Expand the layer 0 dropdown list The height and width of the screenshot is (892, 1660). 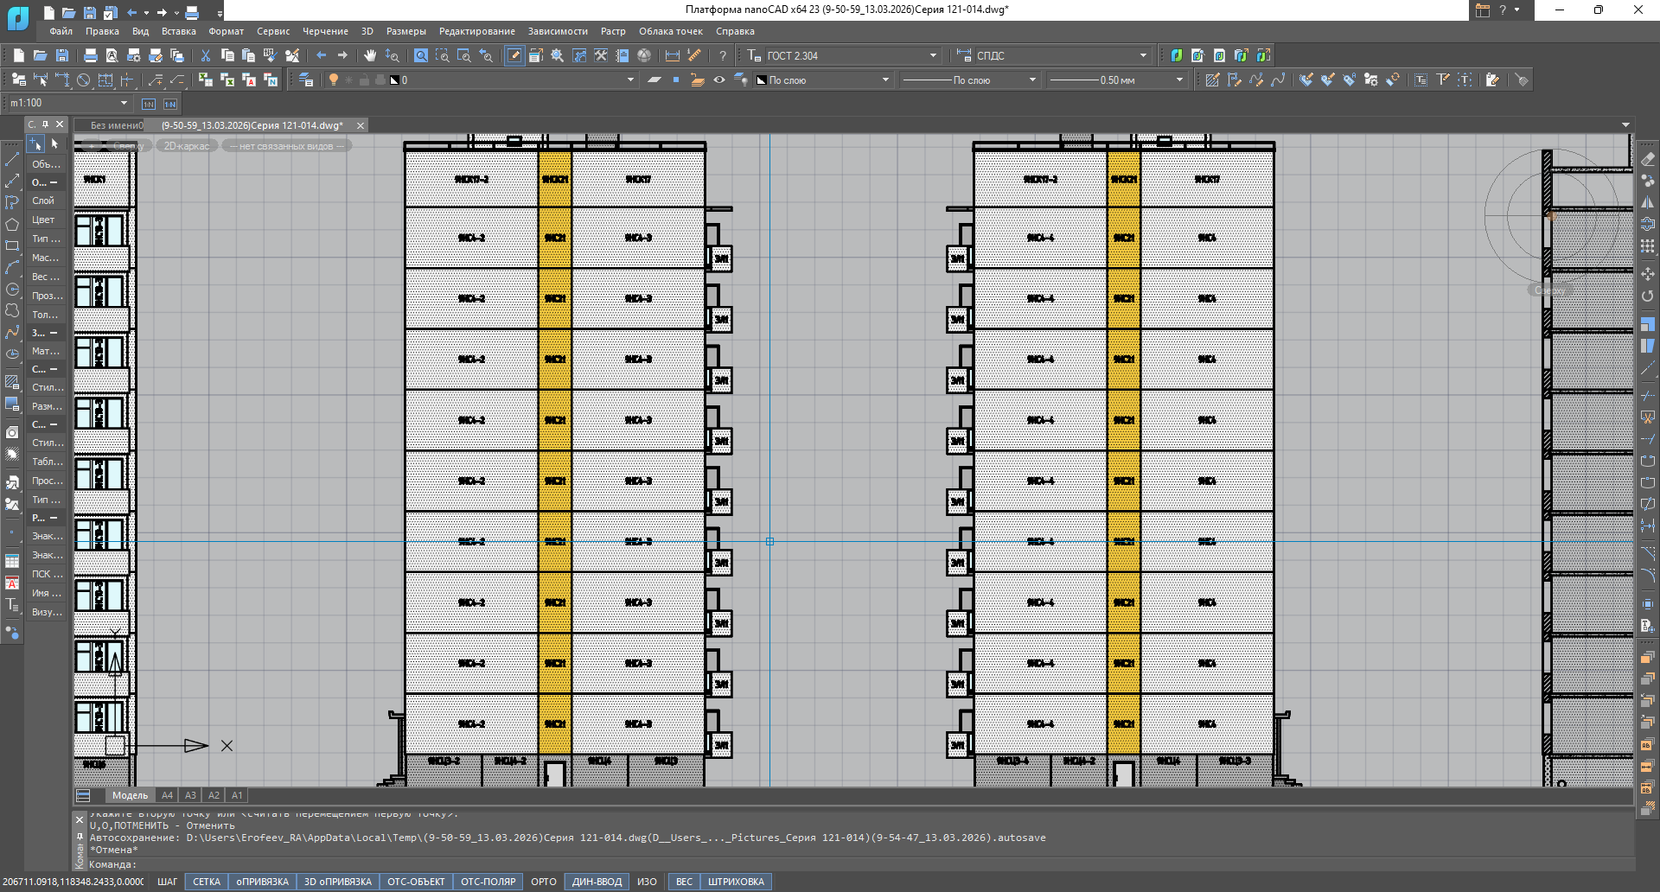click(630, 80)
